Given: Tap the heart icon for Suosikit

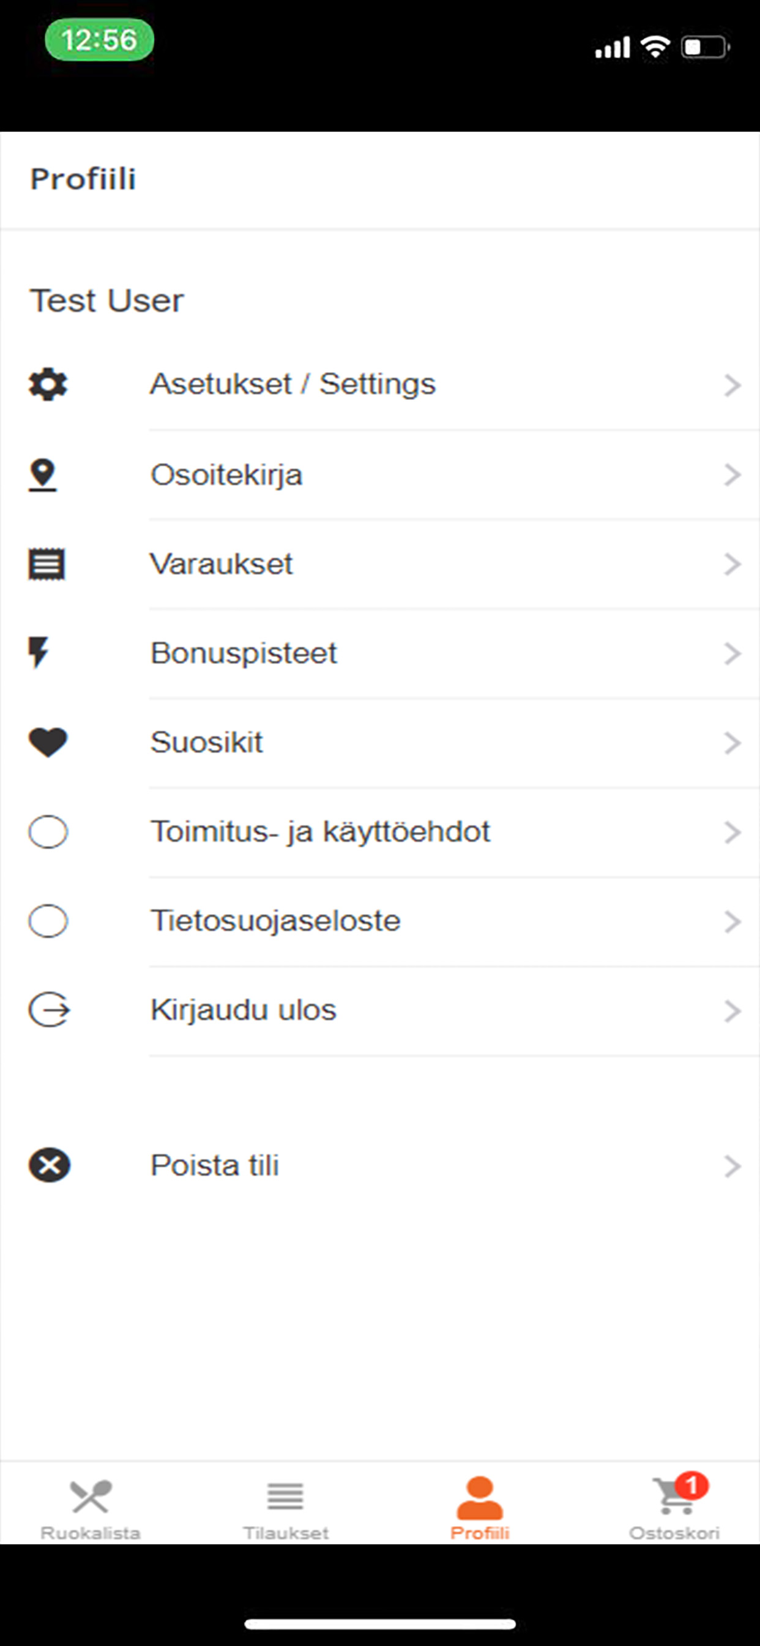Looking at the screenshot, I should pyautogui.click(x=48, y=743).
